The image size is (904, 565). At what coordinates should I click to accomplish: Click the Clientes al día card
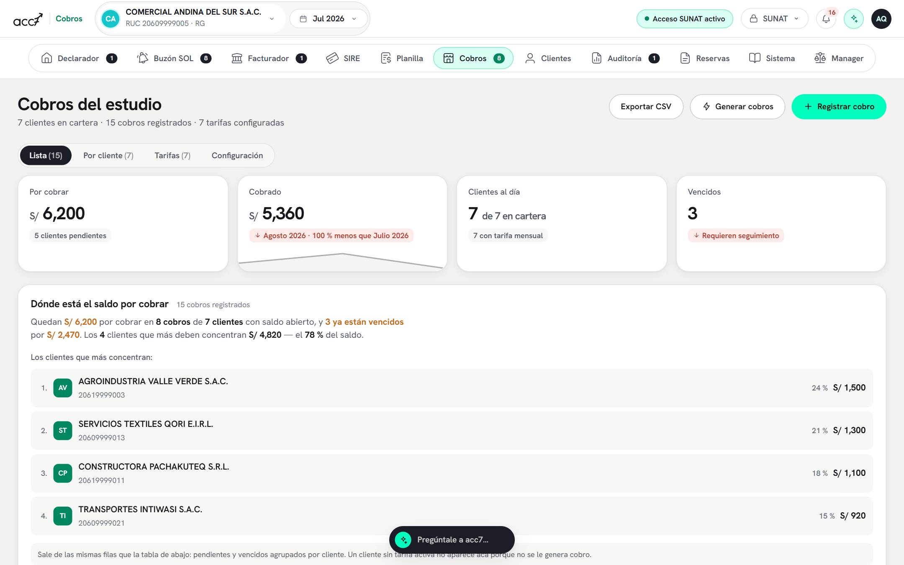pos(562,223)
